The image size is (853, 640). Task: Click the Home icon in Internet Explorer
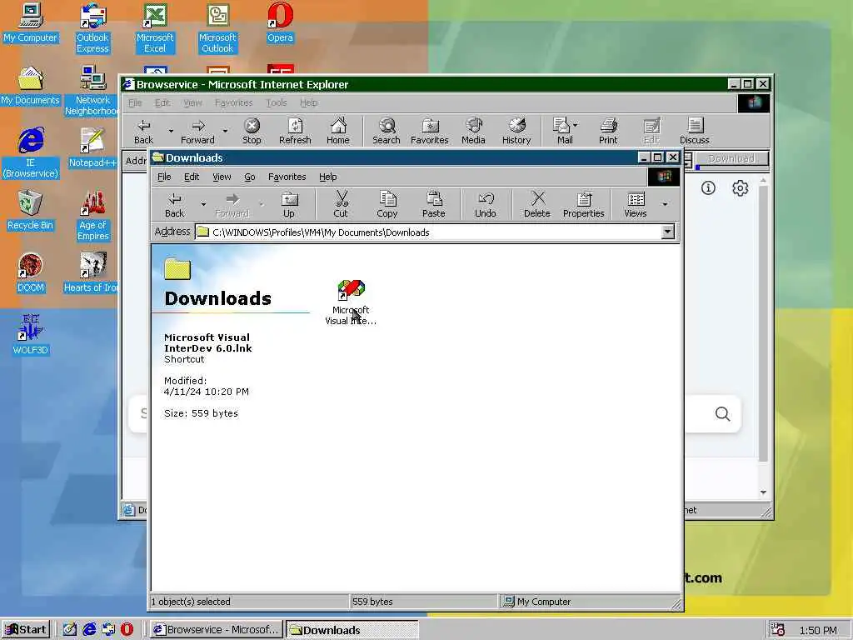click(338, 131)
